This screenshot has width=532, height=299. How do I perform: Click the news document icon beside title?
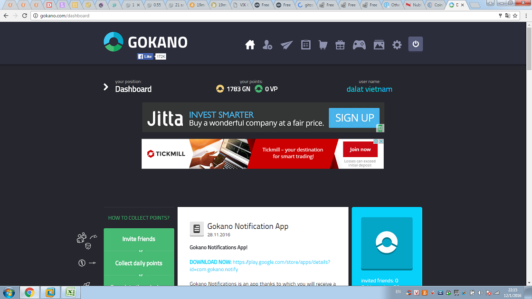197,229
